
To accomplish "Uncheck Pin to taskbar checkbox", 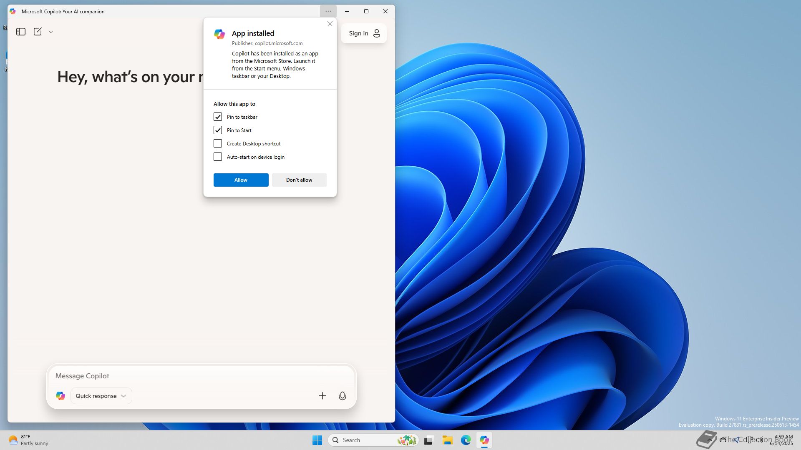I will [x=218, y=117].
